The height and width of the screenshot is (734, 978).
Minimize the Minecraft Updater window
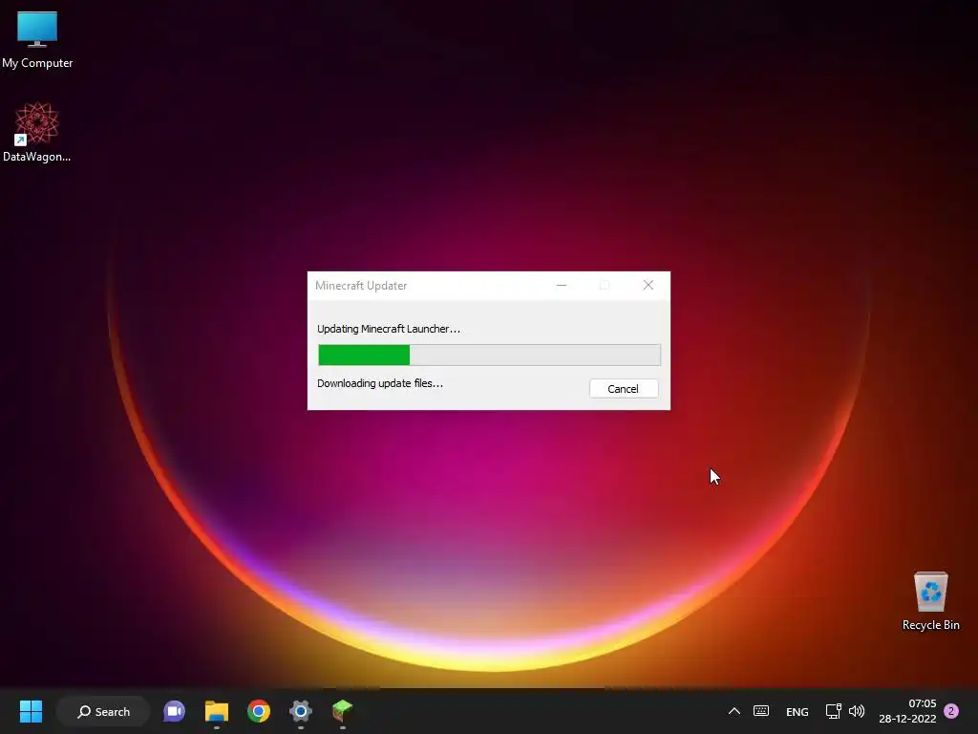[562, 285]
